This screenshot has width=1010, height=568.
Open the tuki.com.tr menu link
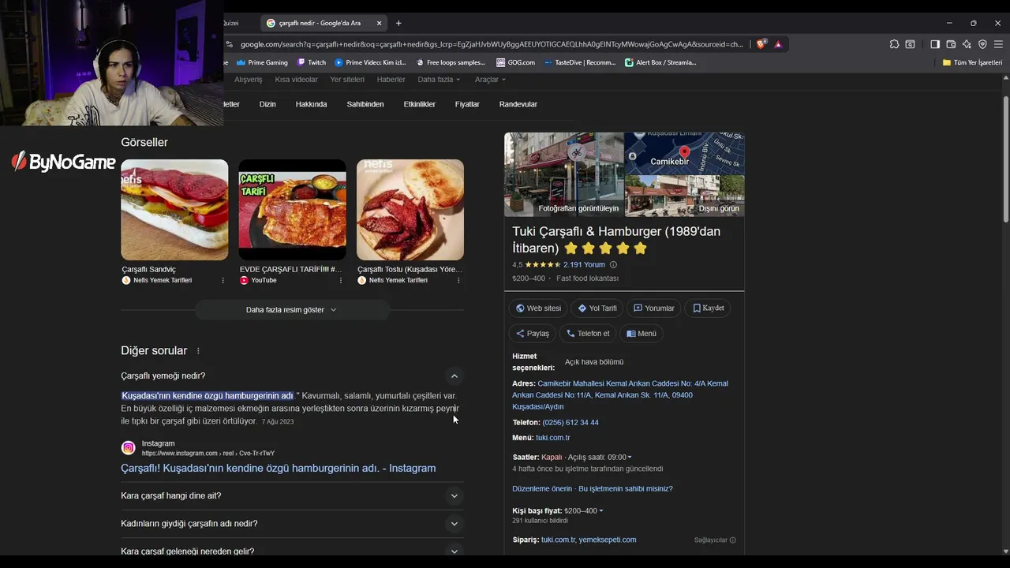pyautogui.click(x=552, y=438)
